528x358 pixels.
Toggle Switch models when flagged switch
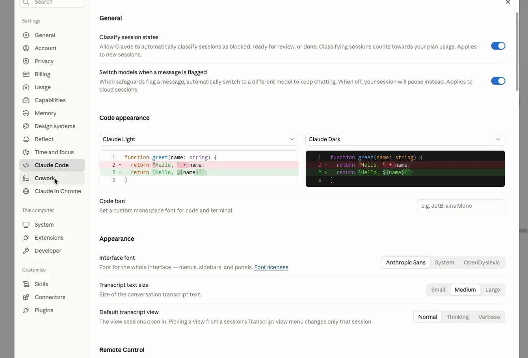coord(498,81)
